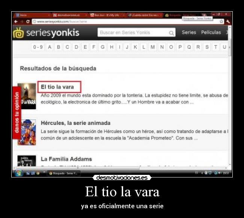The height and width of the screenshot is (218, 244).
Task: Click the Resultados de la búsqueda heading
Action: (x=58, y=68)
